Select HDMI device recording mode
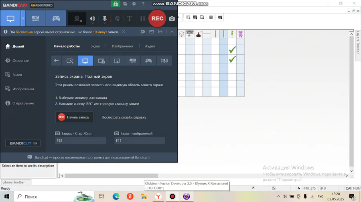Viewport: 361px width, 202px height. pyautogui.click(x=35, y=18)
